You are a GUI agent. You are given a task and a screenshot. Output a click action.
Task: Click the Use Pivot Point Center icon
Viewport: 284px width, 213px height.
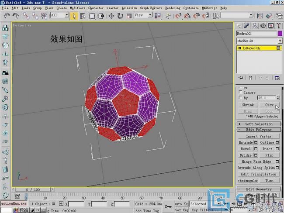pyautogui.click(x=157, y=16)
